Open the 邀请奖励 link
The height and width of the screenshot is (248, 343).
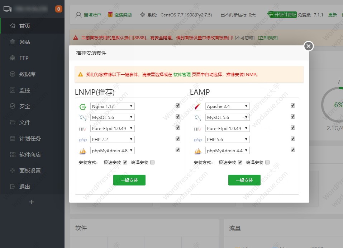click(123, 15)
